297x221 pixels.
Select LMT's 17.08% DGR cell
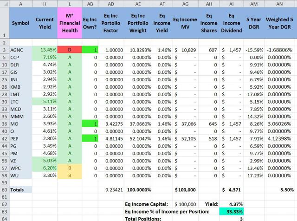click(254, 94)
